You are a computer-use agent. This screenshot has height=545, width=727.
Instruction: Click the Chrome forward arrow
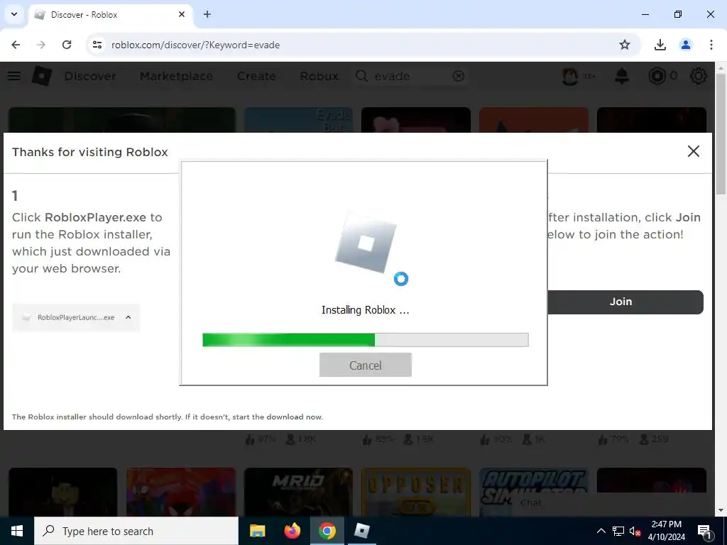41,45
